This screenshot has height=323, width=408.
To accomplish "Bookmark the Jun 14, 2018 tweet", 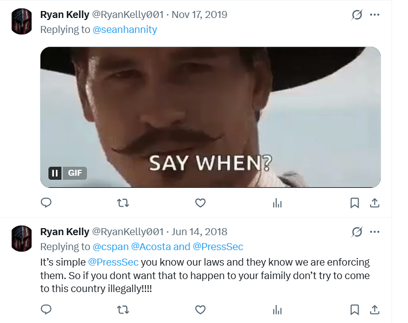I will coord(355,310).
